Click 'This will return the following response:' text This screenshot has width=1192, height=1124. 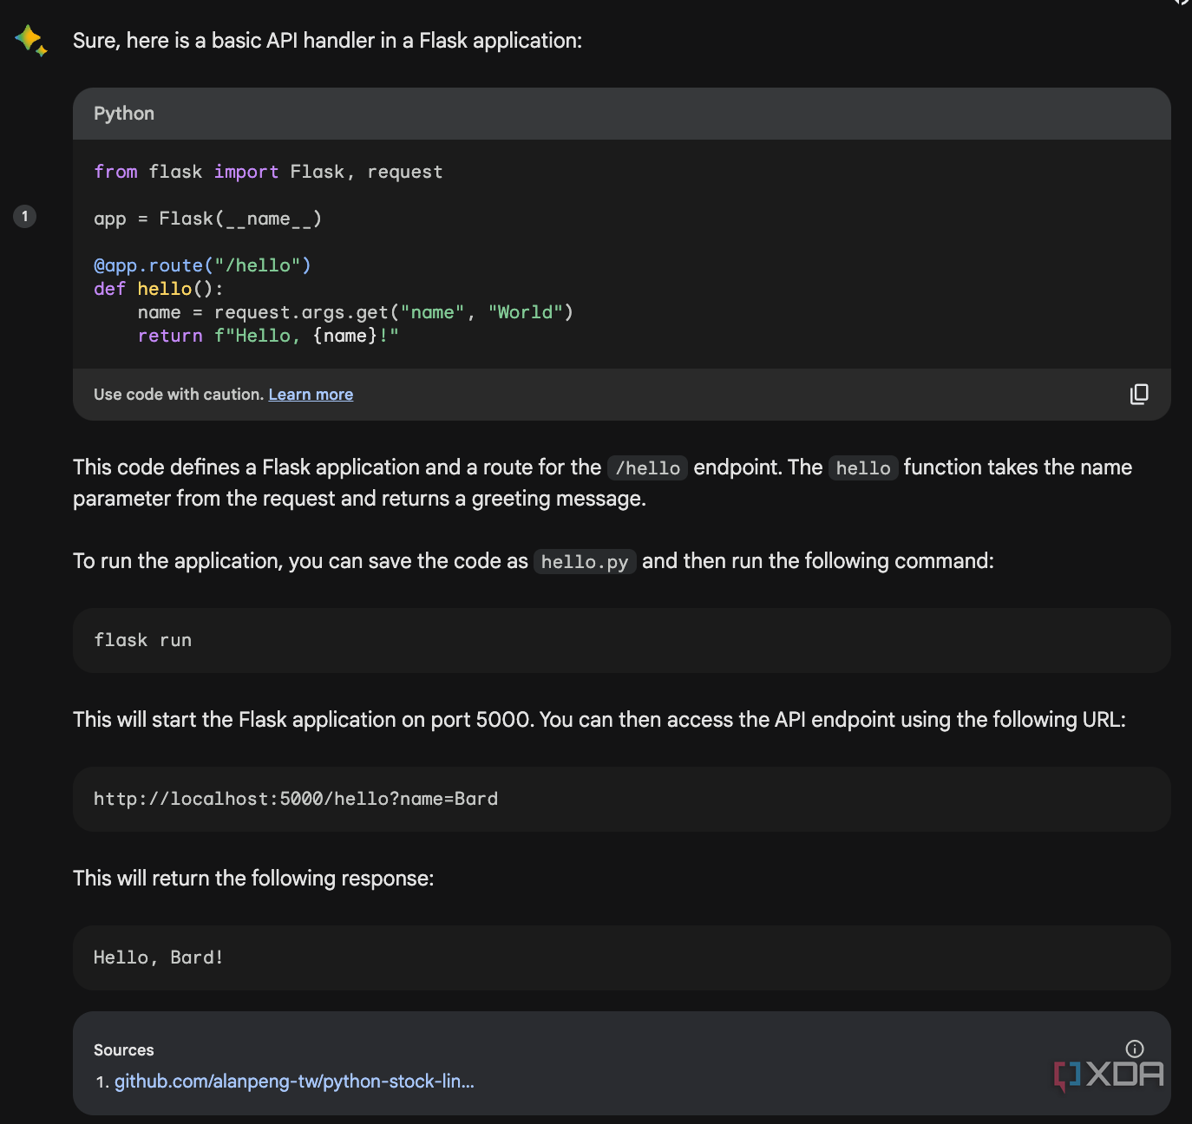253,879
